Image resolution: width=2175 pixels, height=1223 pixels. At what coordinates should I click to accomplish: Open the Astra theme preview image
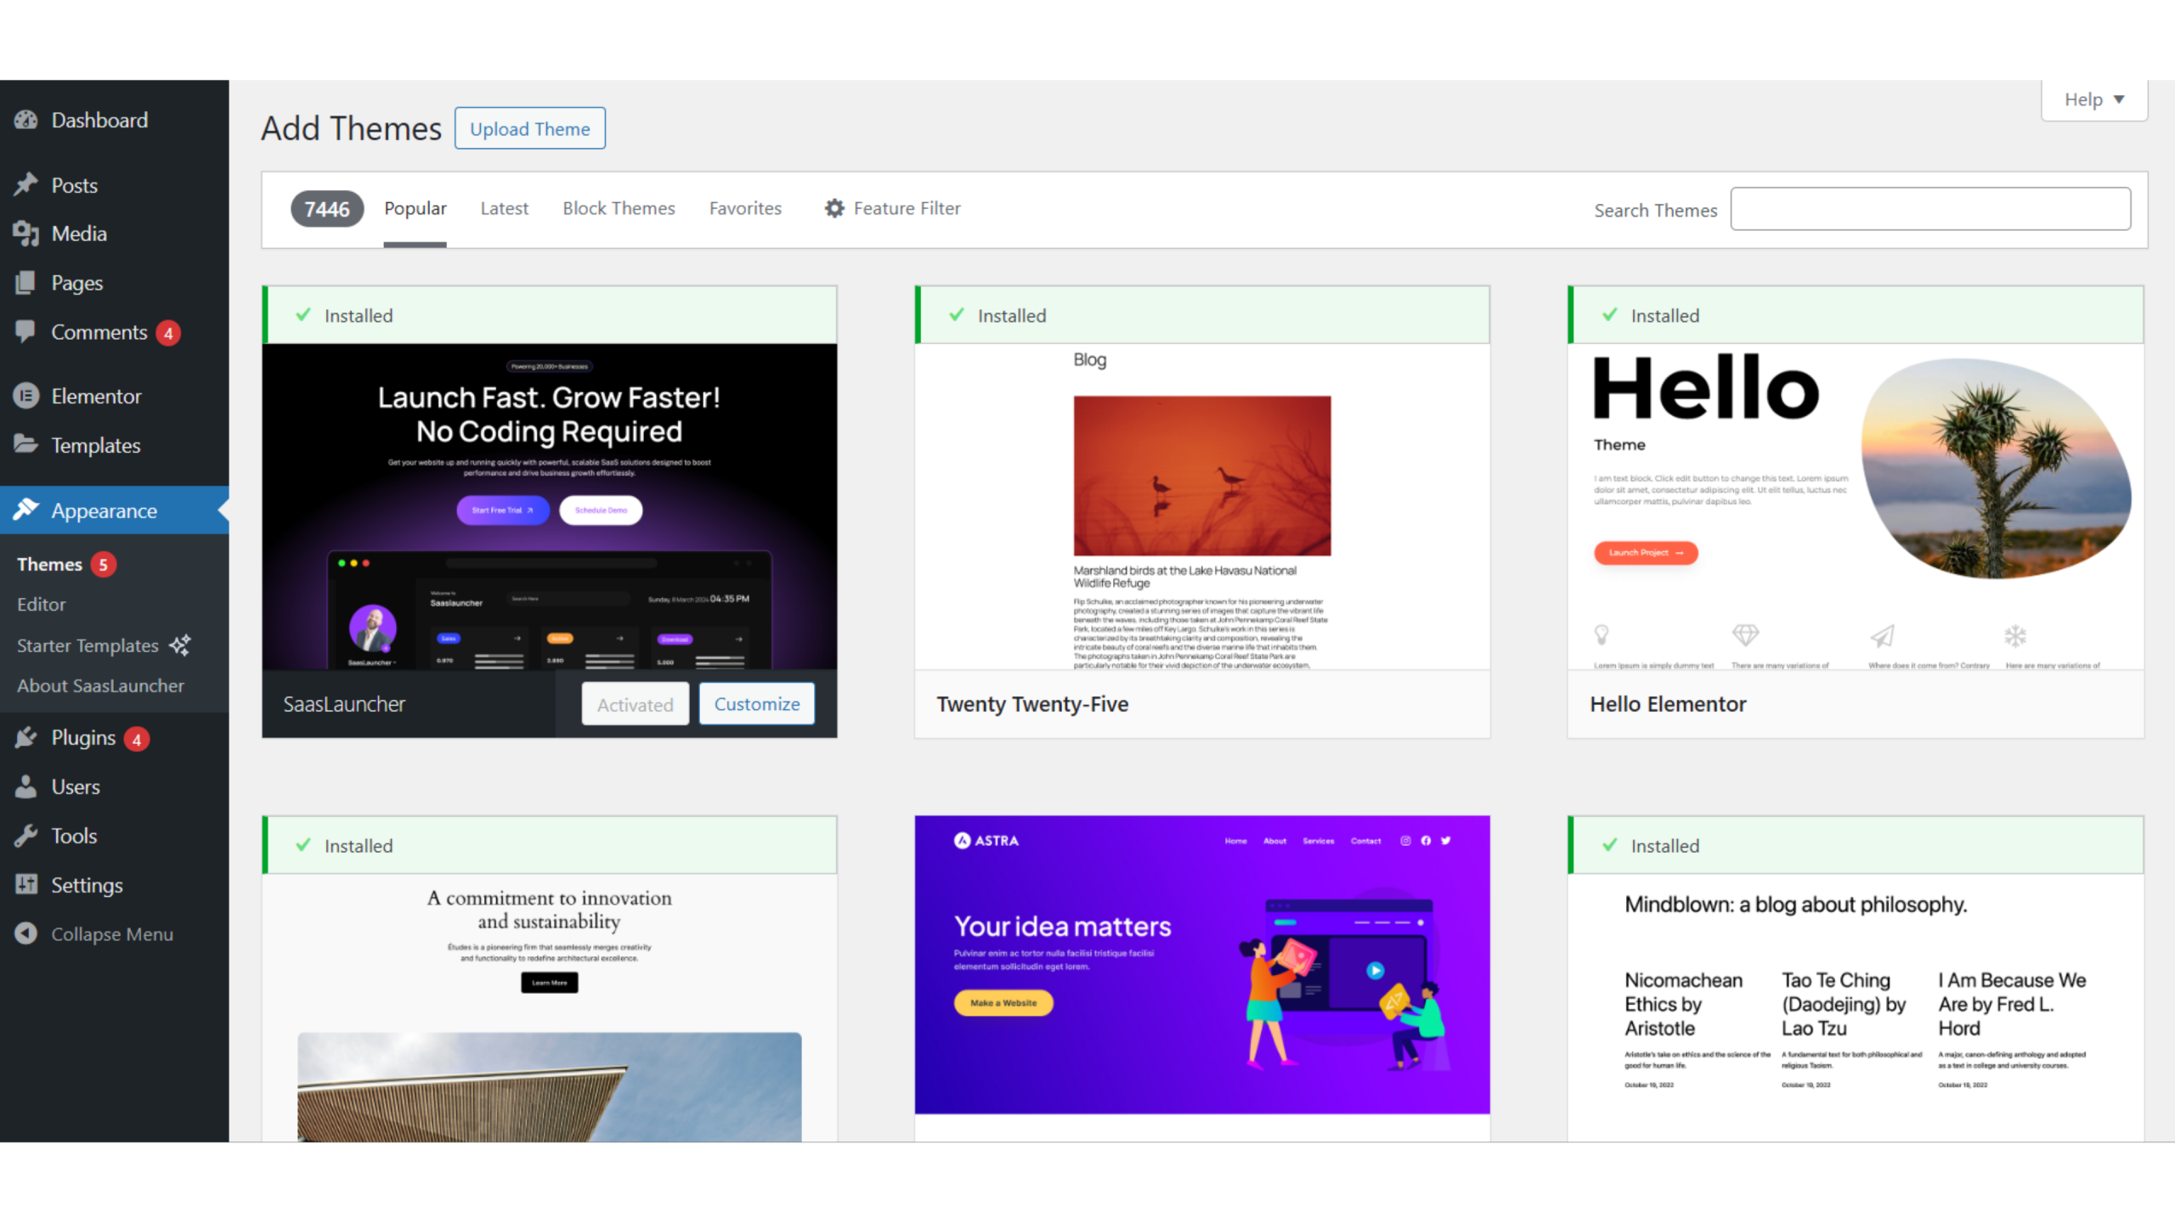[x=1202, y=965]
